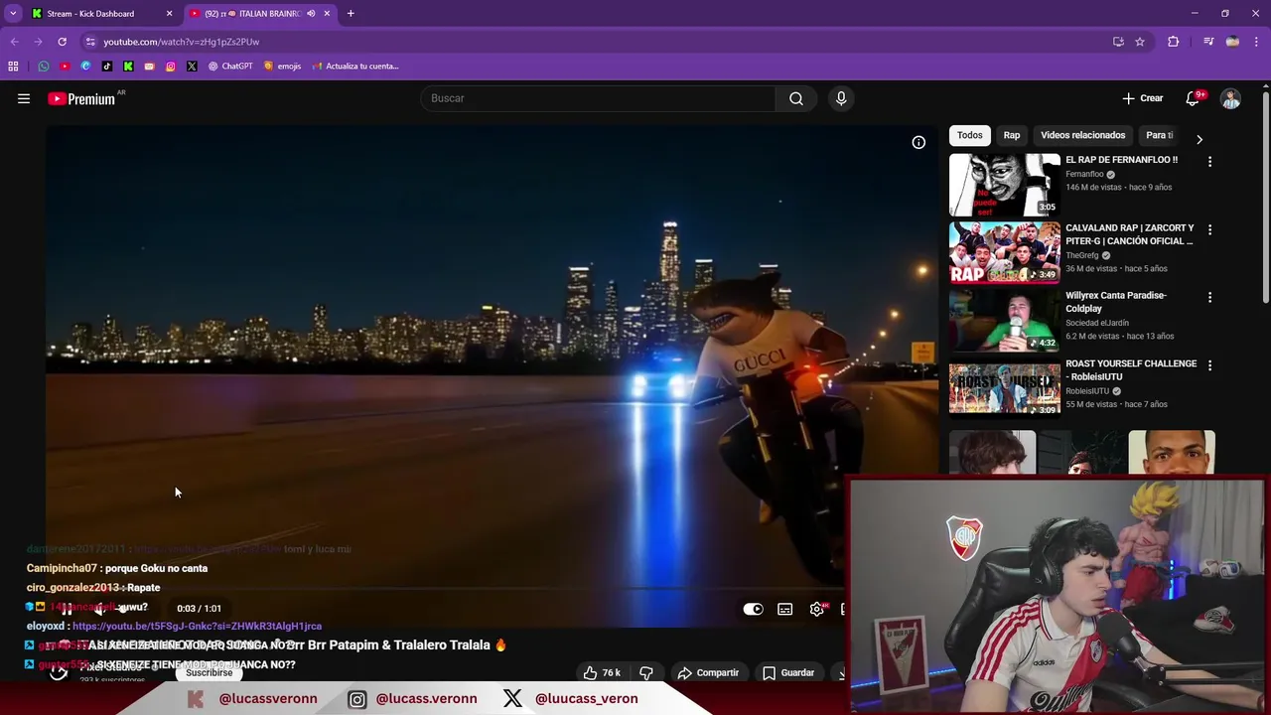Open Chrome media controls icon

point(1207,42)
